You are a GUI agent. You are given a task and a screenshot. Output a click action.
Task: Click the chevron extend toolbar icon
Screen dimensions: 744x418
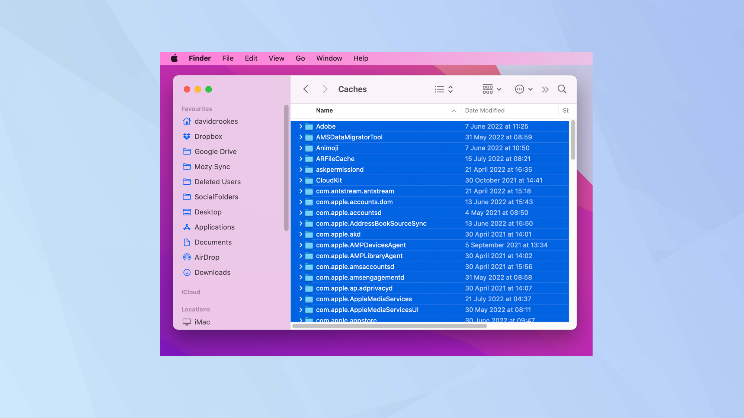pos(545,89)
